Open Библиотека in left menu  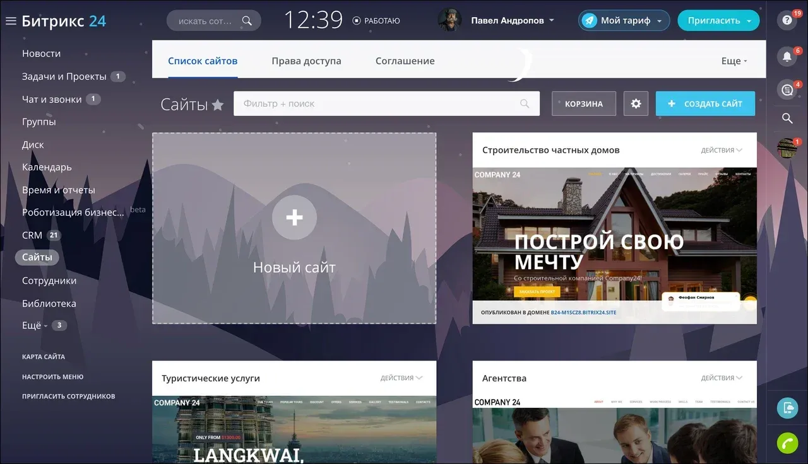pyautogui.click(x=49, y=303)
